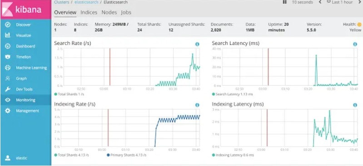Click the elastic user avatar icon
Screen dimensions: 363x166
(x=8, y=158)
